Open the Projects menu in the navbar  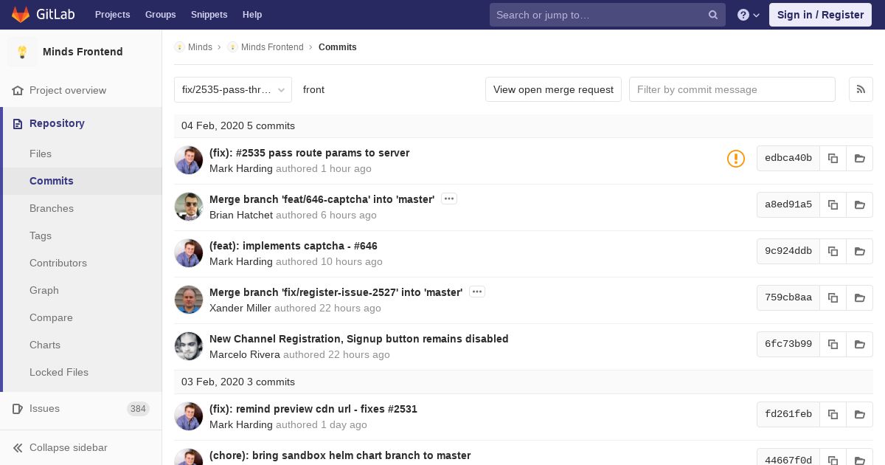(112, 15)
